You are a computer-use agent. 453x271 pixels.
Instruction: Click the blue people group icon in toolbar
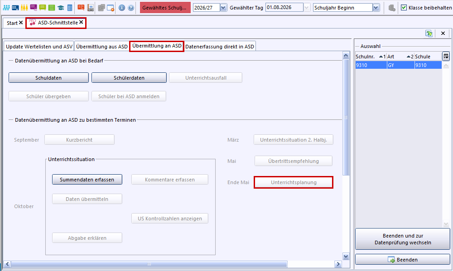tap(6, 8)
